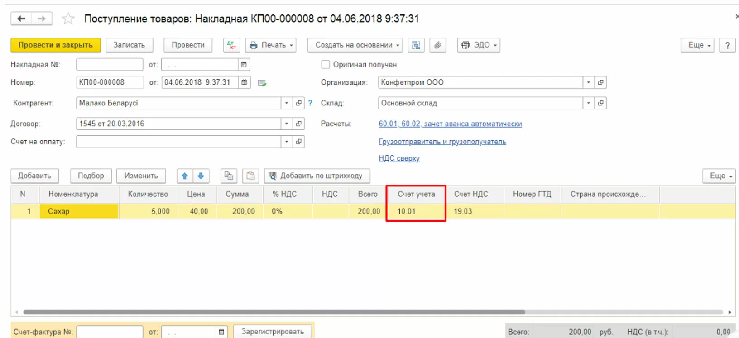
Task: Expand the Склад dropdown arrow
Action: (588, 103)
